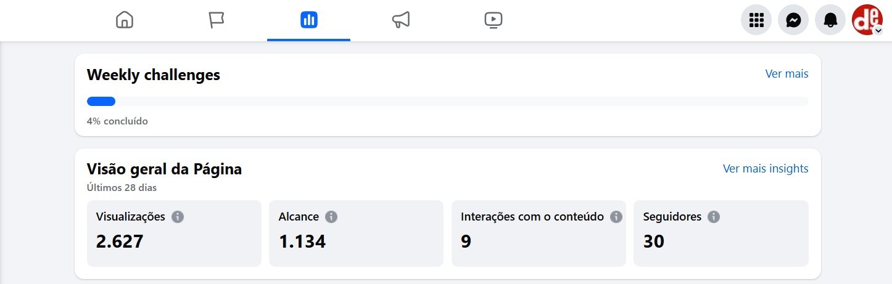Open the apps grid menu icon
Image resolution: width=892 pixels, height=284 pixels.
coord(756,21)
